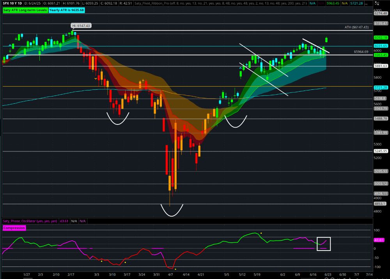Screen dimensions: 390x279
Task: Click the 5881.63 level price tag
Action: (381, 66)
